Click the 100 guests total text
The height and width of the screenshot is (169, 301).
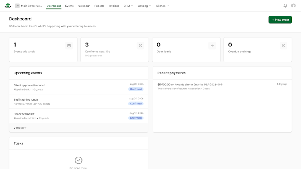click(94, 56)
